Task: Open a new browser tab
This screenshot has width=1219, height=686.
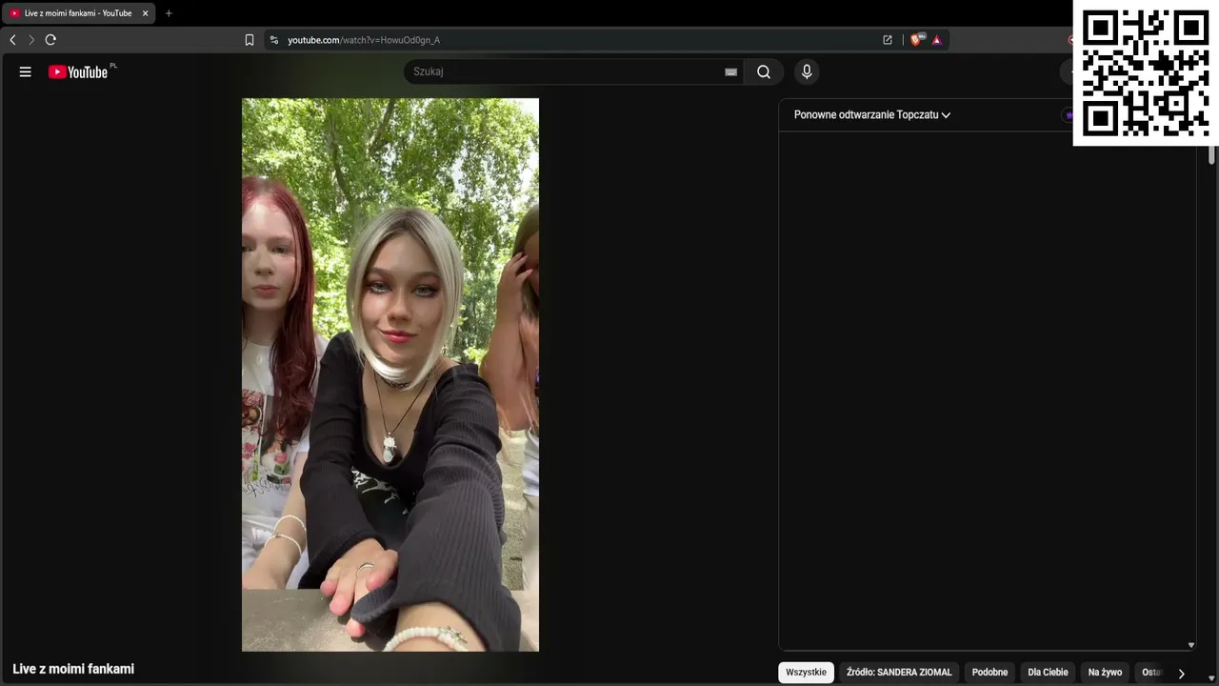Action: point(169,13)
